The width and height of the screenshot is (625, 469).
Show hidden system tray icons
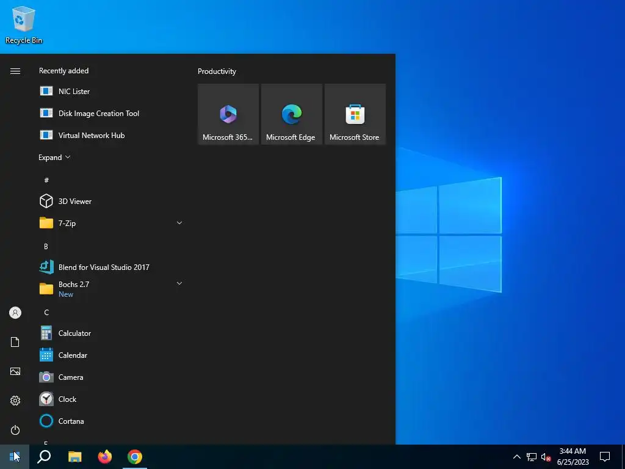[516, 457]
